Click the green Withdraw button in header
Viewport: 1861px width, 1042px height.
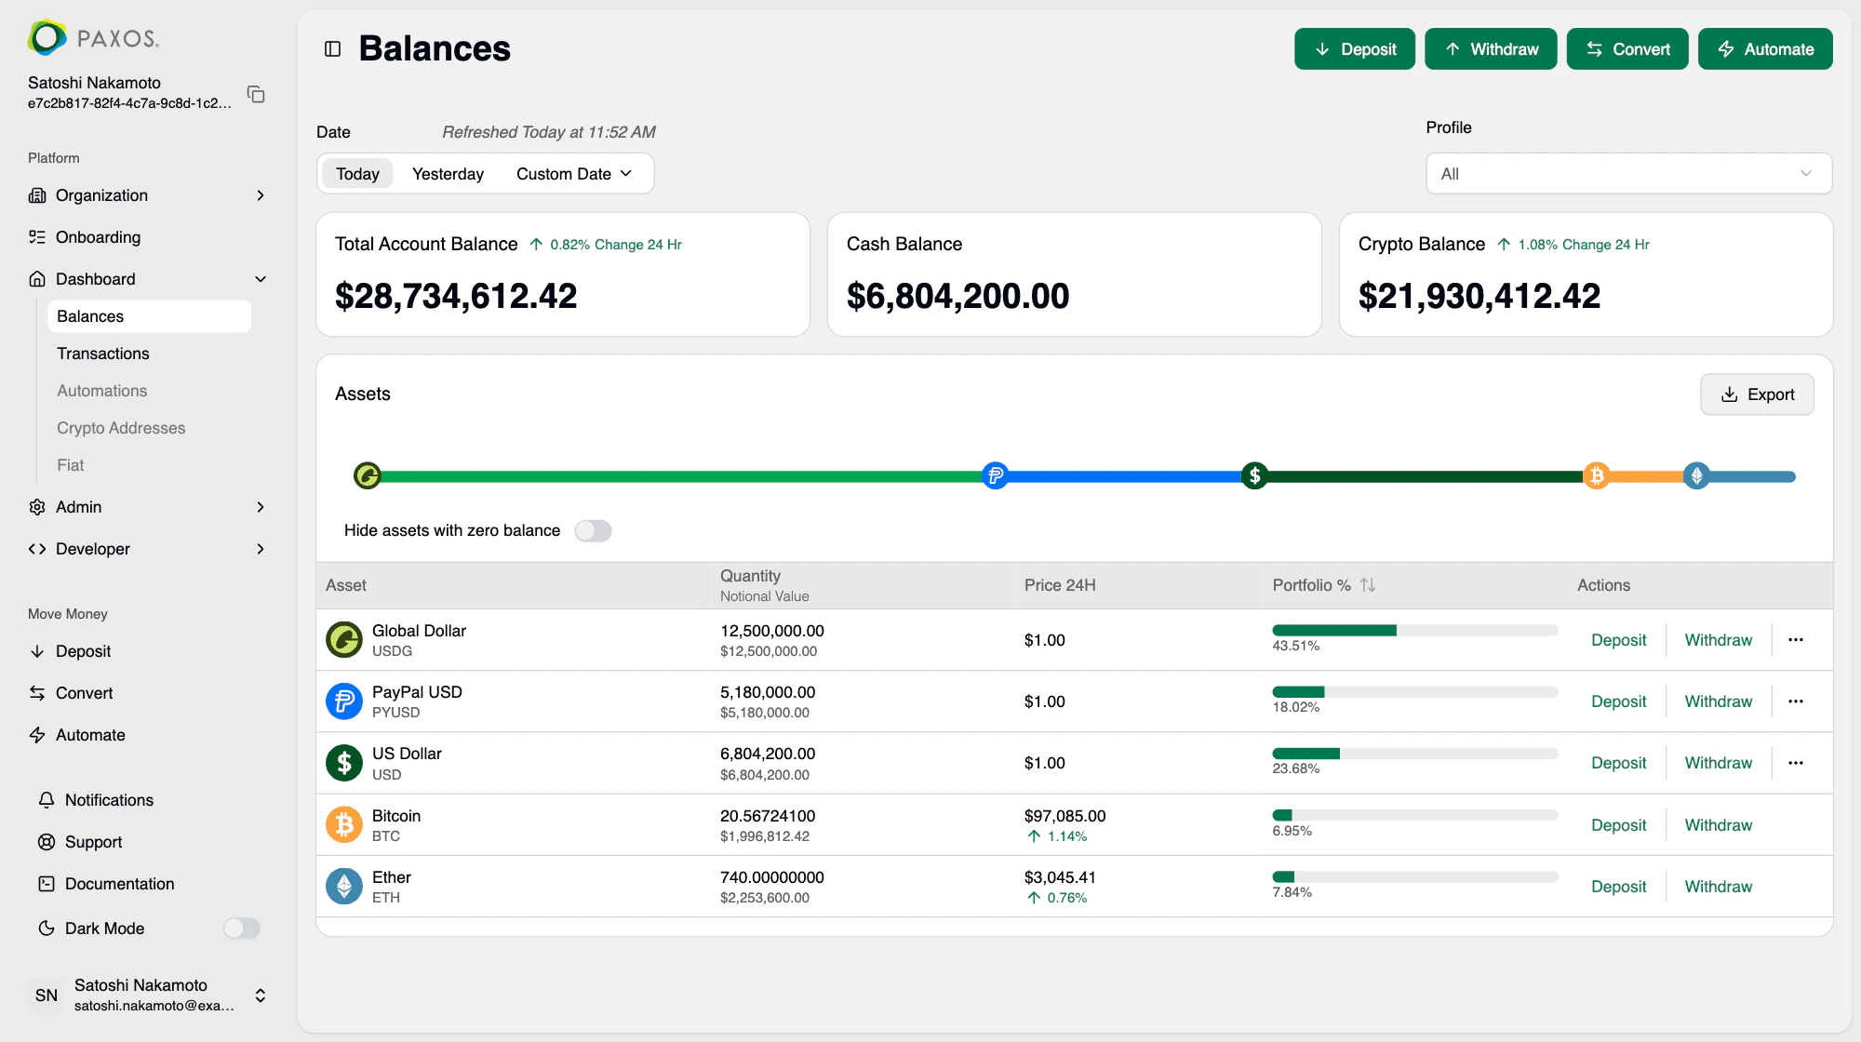(1491, 49)
